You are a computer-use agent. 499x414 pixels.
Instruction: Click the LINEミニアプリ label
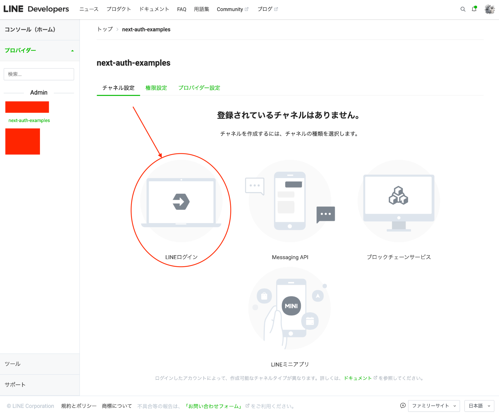click(x=290, y=364)
